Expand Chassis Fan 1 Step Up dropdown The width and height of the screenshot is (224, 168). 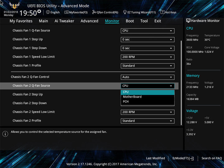147,40
